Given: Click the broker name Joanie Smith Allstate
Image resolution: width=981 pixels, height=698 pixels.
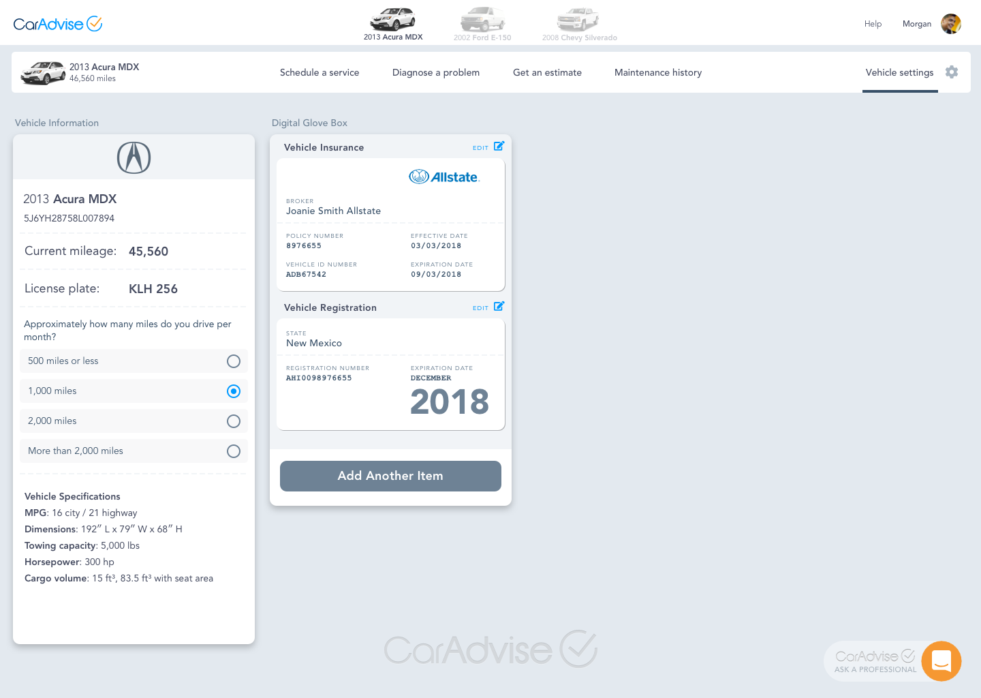Looking at the screenshot, I should pos(333,211).
